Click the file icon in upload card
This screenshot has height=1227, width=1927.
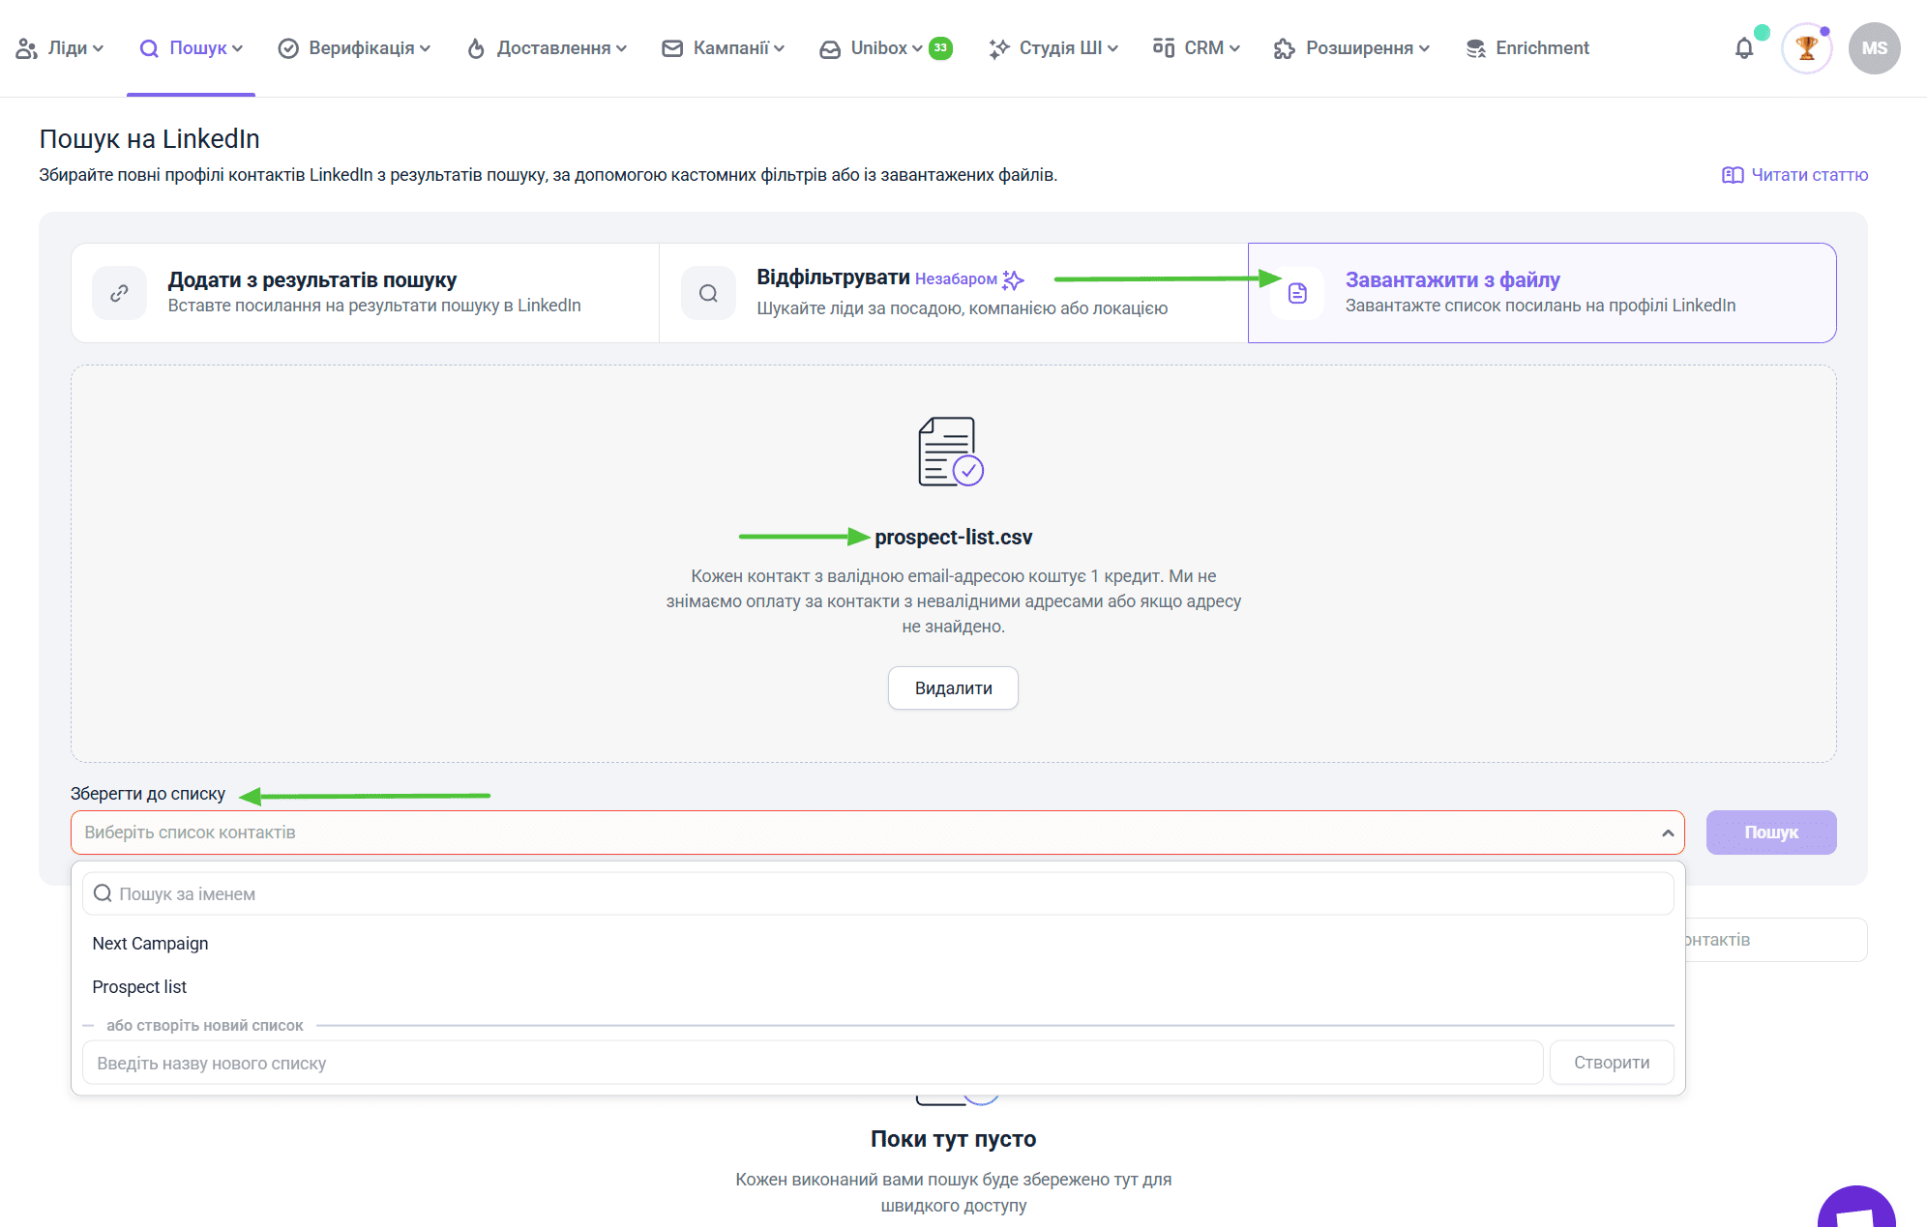pyautogui.click(x=1297, y=293)
